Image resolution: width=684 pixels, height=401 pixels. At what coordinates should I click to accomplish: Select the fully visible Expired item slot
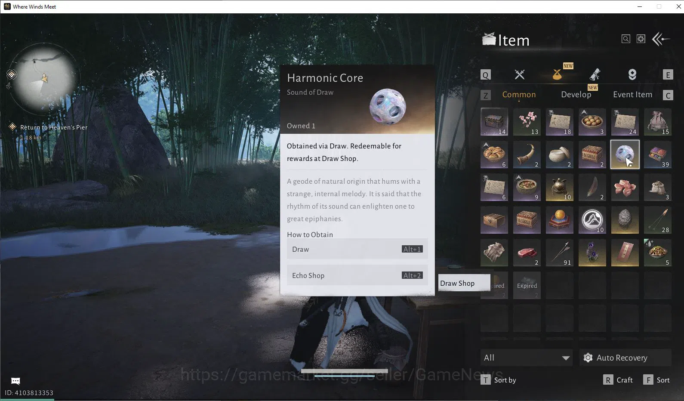pos(527,285)
